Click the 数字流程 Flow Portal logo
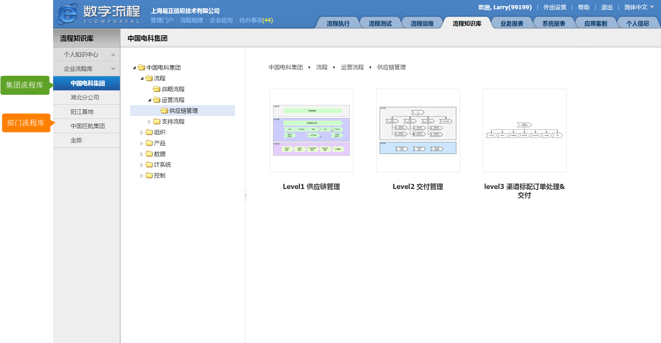Screen dimensions: 661x343 99,14
